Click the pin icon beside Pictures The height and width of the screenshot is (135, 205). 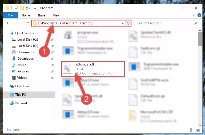pyautogui.click(x=53, y=71)
